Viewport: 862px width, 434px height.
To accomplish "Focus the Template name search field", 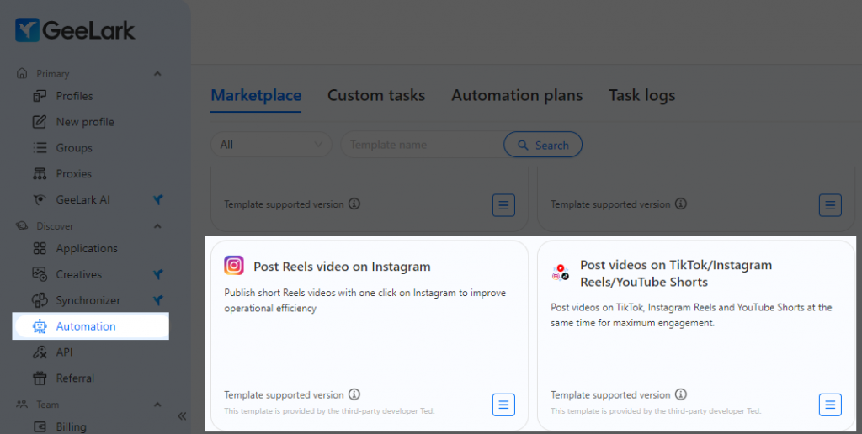I will pos(423,145).
